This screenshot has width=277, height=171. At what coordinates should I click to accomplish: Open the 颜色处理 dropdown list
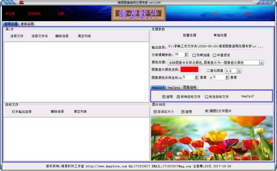(262, 63)
